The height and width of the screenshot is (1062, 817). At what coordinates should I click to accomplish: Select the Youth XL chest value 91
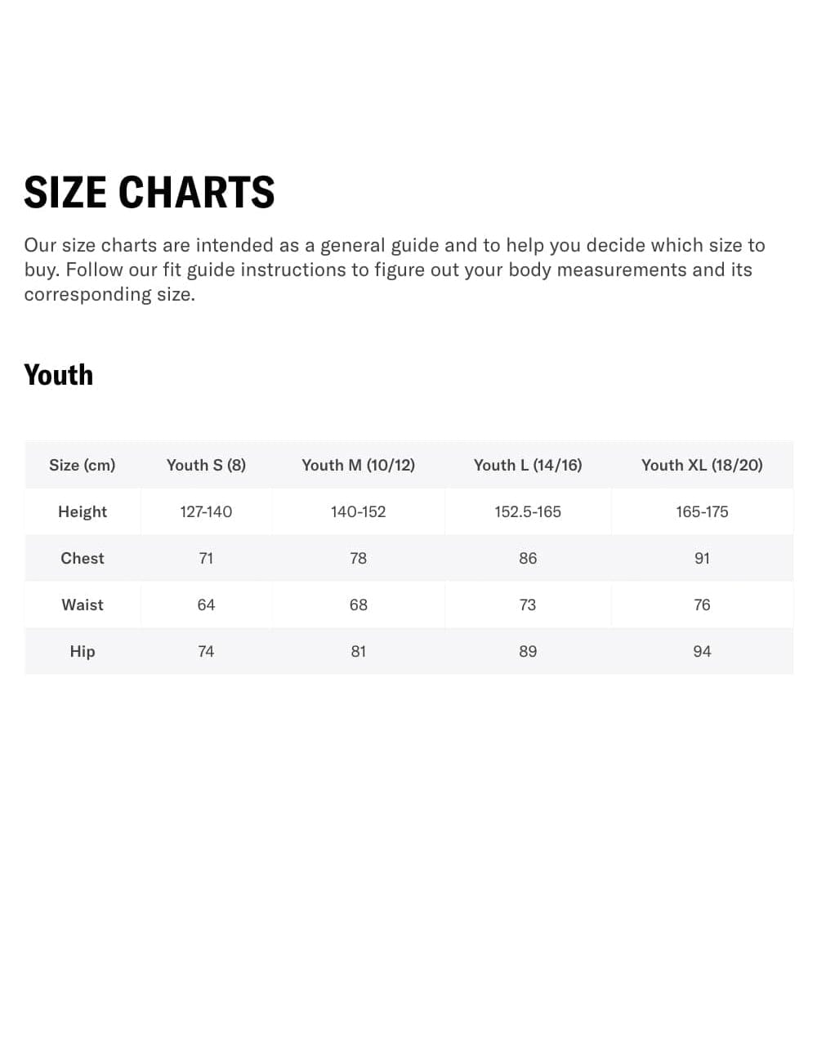pos(702,558)
